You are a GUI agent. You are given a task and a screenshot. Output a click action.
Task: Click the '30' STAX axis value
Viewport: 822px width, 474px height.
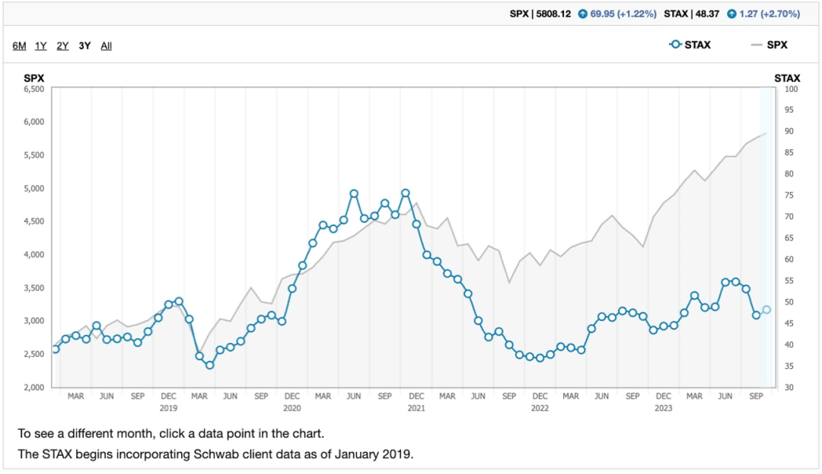[789, 387]
